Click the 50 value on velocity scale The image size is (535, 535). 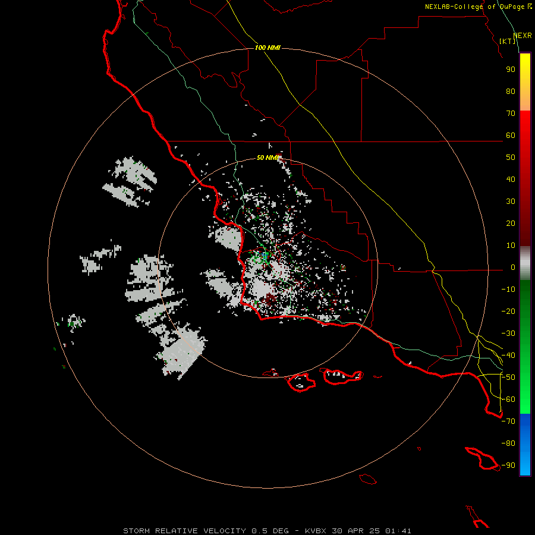pos(511,158)
